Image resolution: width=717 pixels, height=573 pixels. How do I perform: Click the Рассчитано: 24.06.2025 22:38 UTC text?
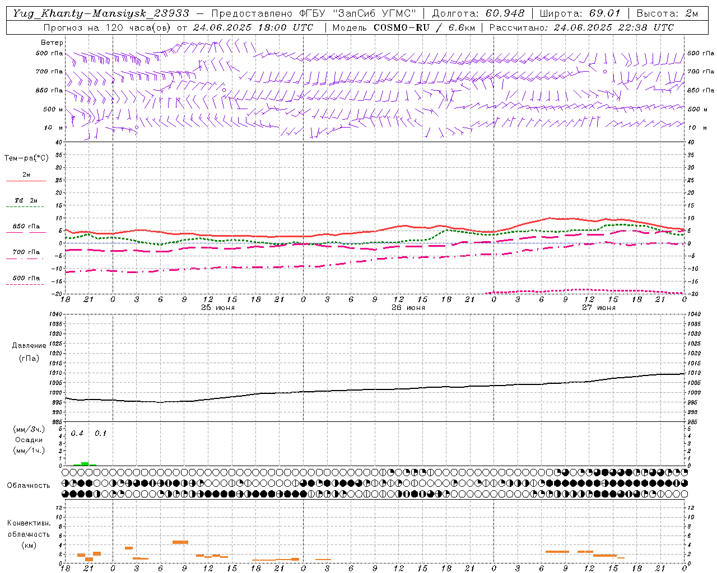(581, 27)
